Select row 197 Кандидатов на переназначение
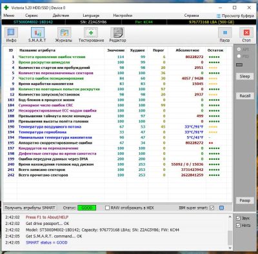Screen dimensions: 258x254 point(117,148)
